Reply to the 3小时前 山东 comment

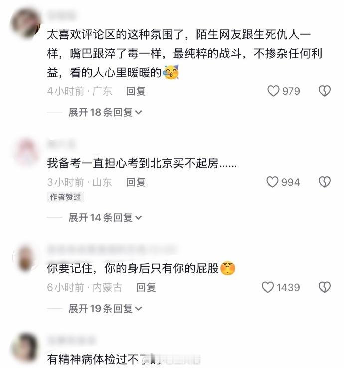point(136,182)
